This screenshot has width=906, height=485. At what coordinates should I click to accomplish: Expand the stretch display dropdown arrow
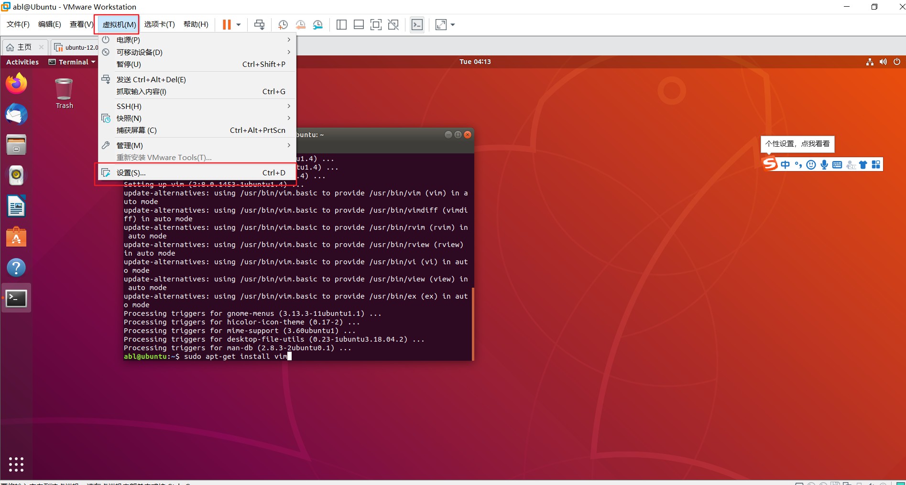453,25
